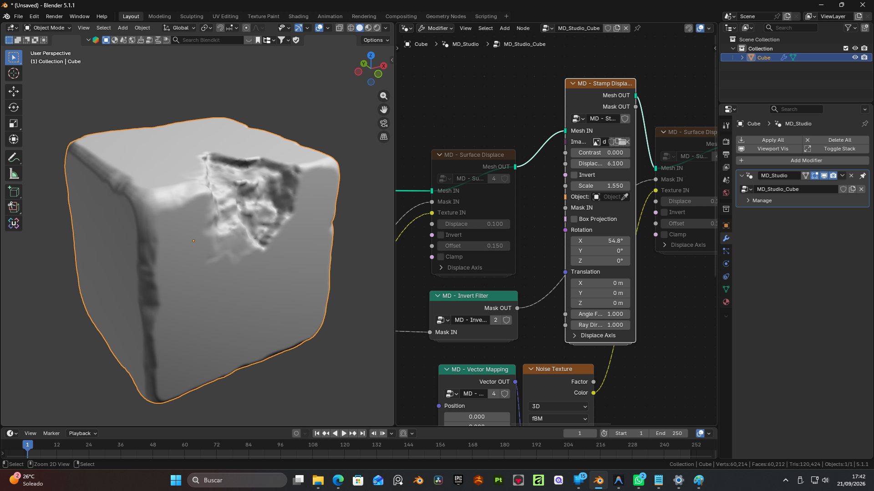
Task: Toggle the camera view icon
Action: tap(384, 123)
